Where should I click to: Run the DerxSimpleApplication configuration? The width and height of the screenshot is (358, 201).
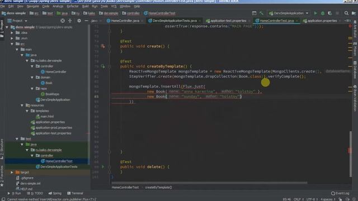[315, 13]
